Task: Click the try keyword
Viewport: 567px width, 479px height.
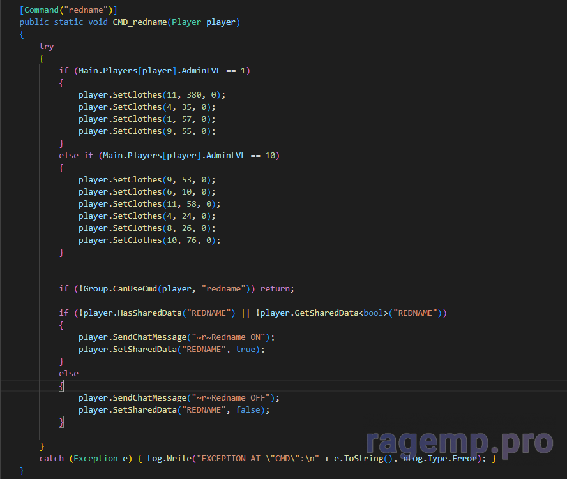Action: tap(47, 47)
